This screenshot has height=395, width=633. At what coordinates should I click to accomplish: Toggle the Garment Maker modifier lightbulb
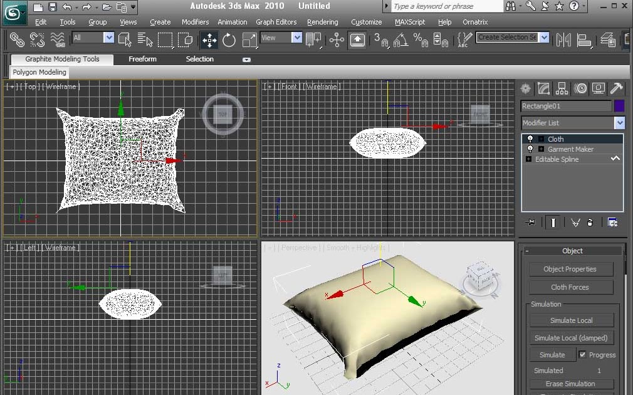[530, 149]
